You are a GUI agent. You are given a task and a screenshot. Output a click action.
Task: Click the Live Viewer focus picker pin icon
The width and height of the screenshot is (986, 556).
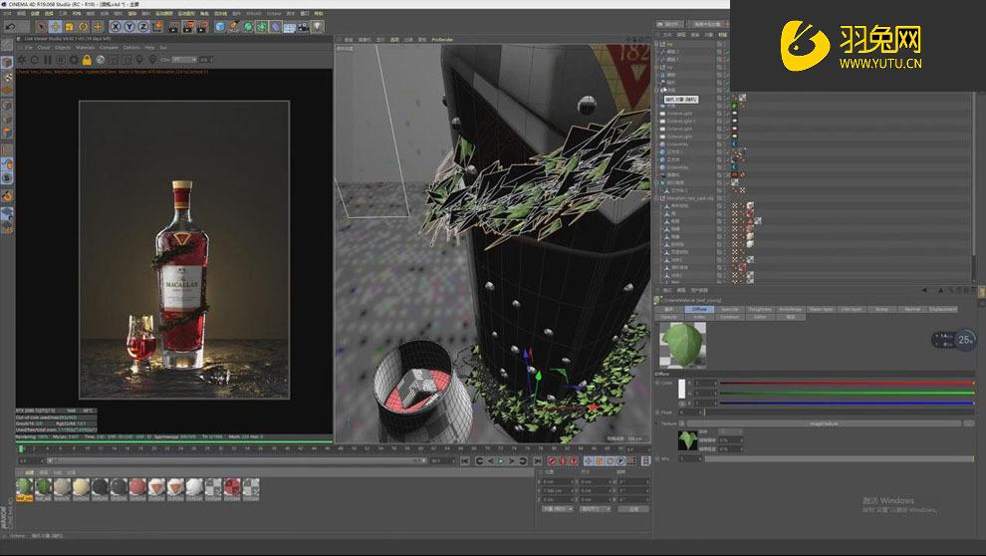click(139, 60)
